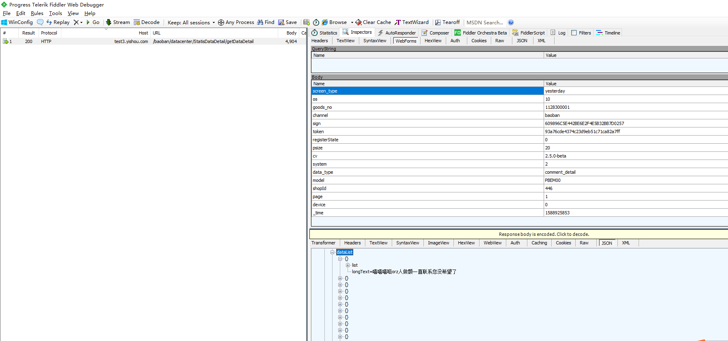The height and width of the screenshot is (341, 728).
Task: Open the Remove sessions dropdown arrow
Action: tap(81, 23)
